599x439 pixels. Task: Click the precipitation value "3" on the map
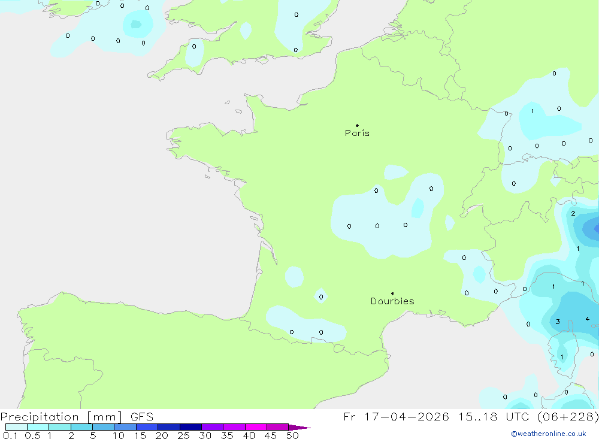[558, 322]
